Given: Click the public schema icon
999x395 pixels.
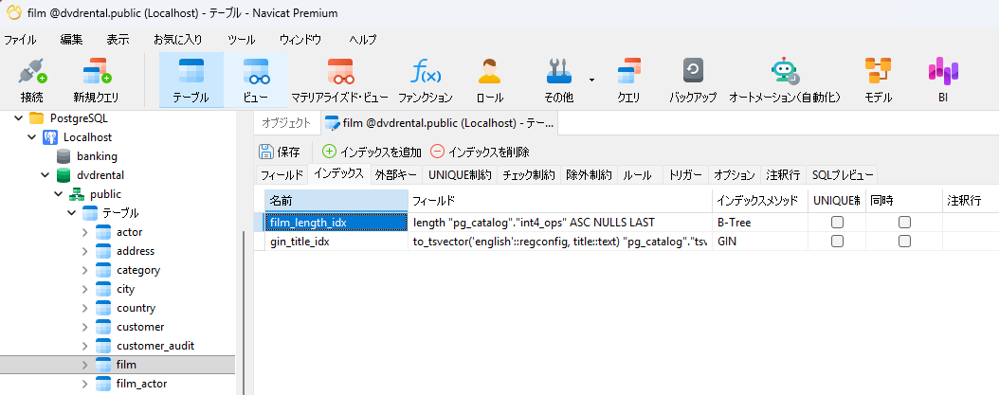Looking at the screenshot, I should (x=77, y=193).
